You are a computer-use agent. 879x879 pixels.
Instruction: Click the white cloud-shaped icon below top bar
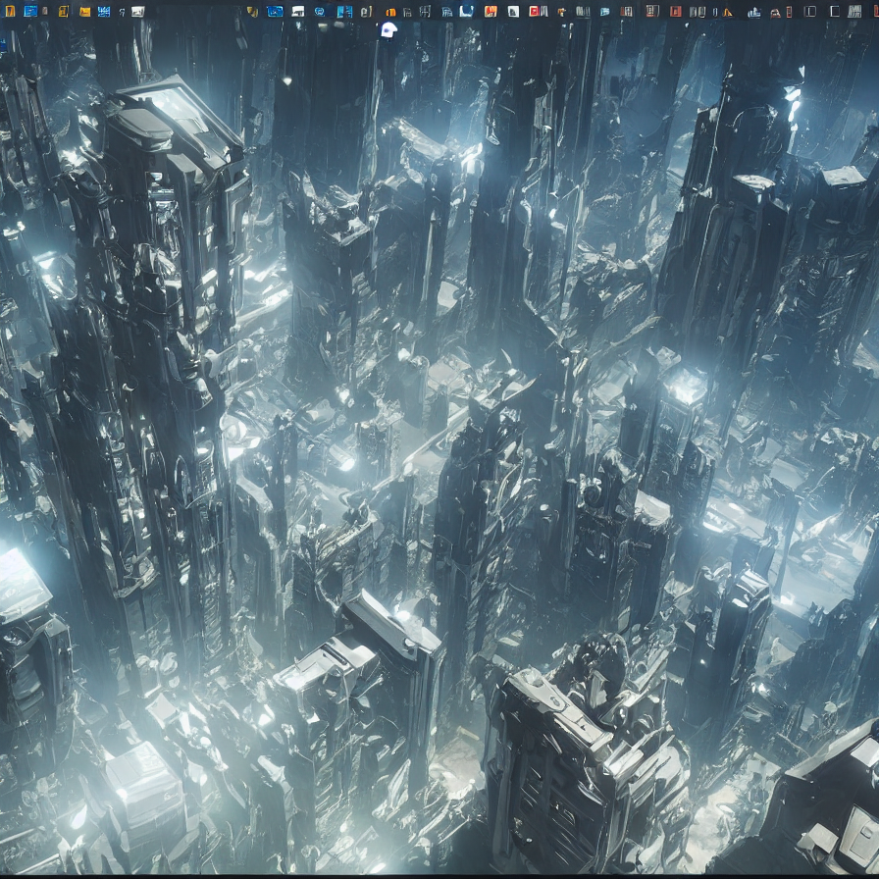coord(389,29)
